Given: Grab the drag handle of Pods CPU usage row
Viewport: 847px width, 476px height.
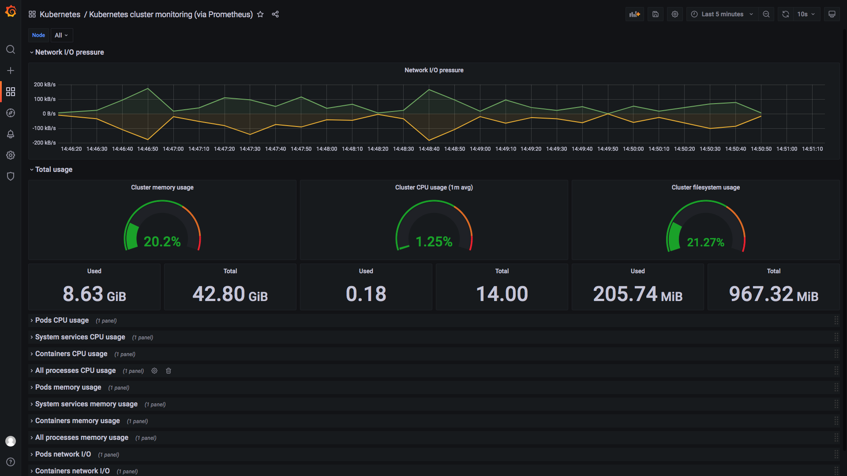Looking at the screenshot, I should (x=836, y=320).
